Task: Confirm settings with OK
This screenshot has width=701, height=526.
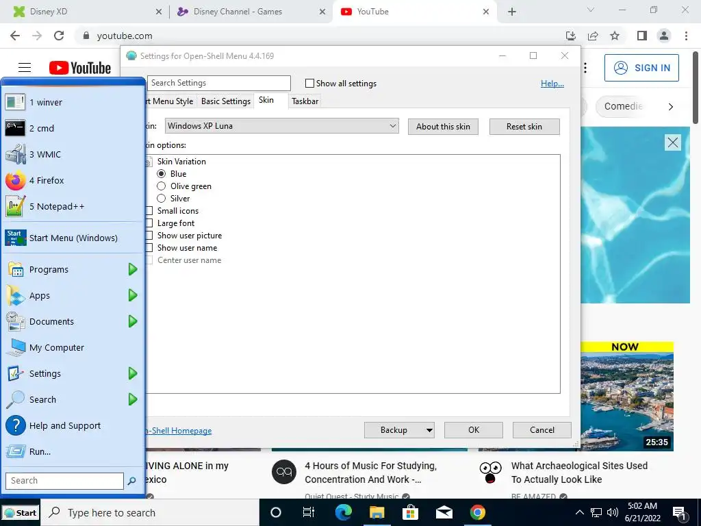Action: (x=474, y=430)
